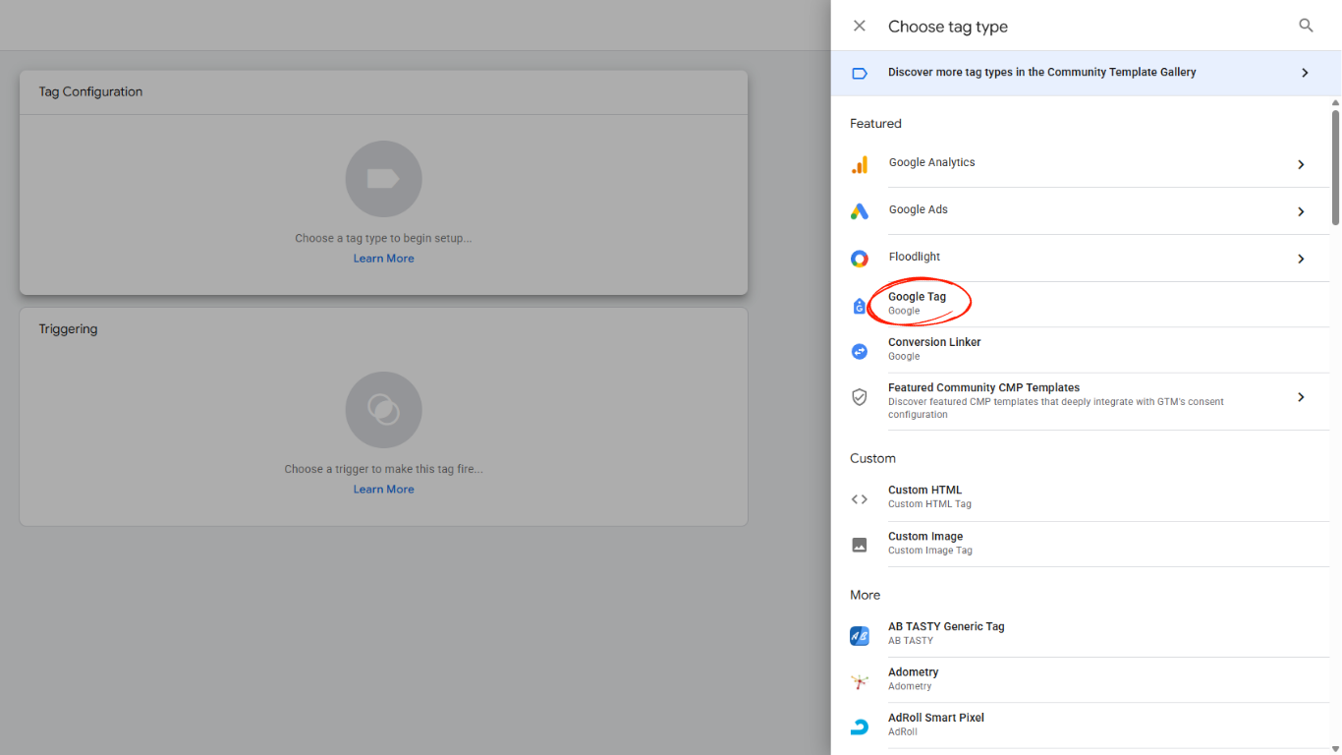Click the Custom Image picture icon
This screenshot has width=1342, height=755.
point(860,545)
